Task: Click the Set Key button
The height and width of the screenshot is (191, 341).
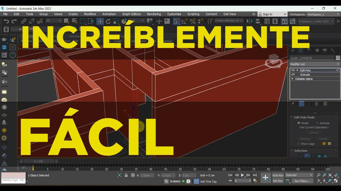Action: (278, 181)
